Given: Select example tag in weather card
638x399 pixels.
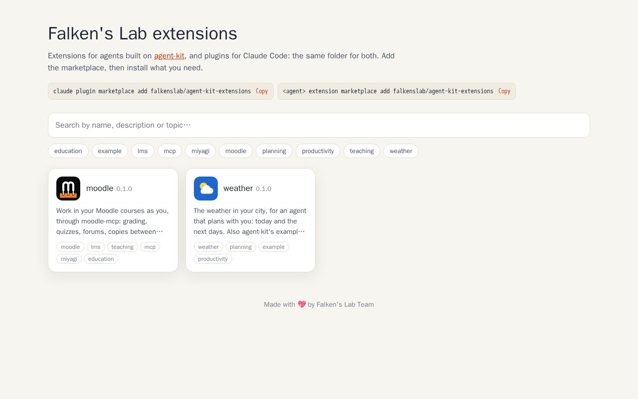Looking at the screenshot, I should [274, 247].
